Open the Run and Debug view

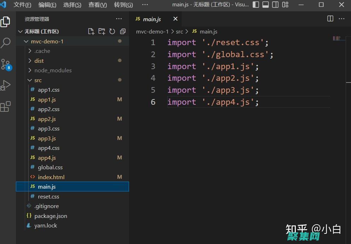(x=5, y=85)
